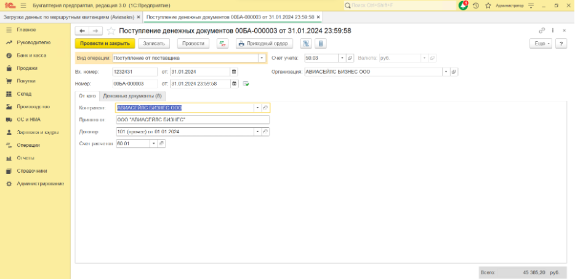Click the Вх. номер field 1232431
Viewport: 575px width, 279px height.
[135, 72]
